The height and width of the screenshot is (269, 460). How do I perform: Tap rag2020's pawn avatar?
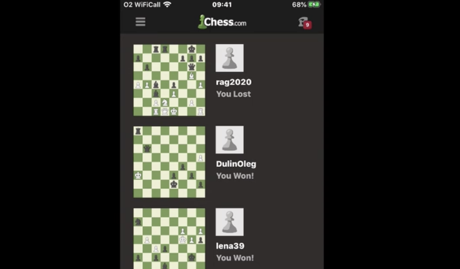(229, 58)
